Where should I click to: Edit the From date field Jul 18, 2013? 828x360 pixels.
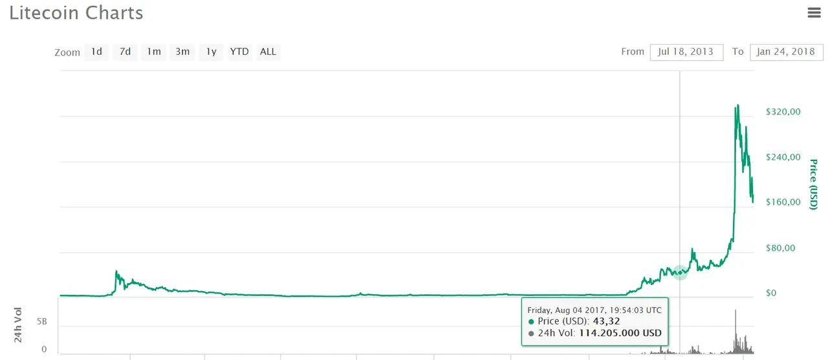[686, 52]
